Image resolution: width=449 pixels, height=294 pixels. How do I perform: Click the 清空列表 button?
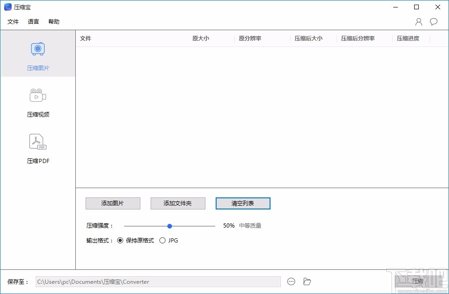[x=243, y=203]
